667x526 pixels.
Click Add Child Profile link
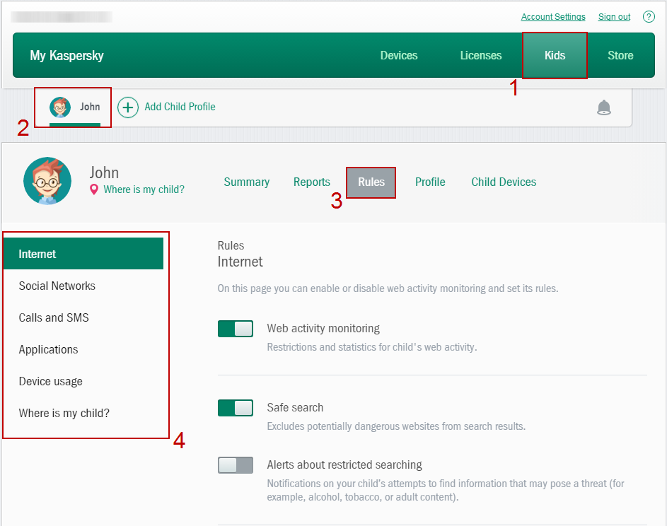(180, 107)
